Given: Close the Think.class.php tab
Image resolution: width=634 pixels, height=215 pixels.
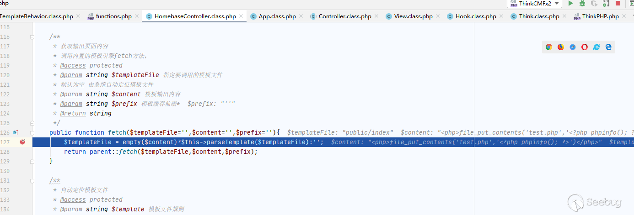Looking at the screenshot, I should [x=564, y=16].
